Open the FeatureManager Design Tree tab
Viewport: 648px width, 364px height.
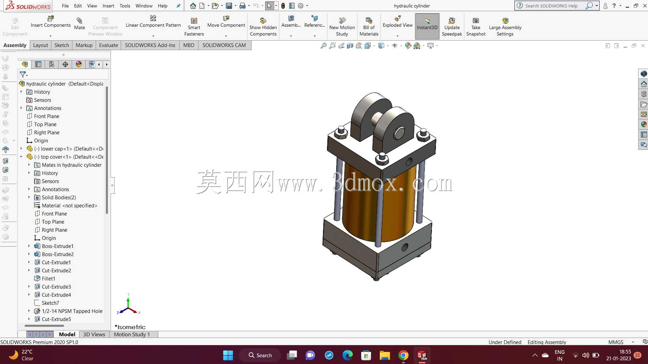25,64
